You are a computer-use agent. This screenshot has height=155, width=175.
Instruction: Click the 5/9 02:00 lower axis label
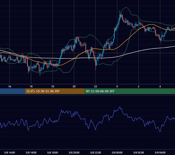pos(139,152)
